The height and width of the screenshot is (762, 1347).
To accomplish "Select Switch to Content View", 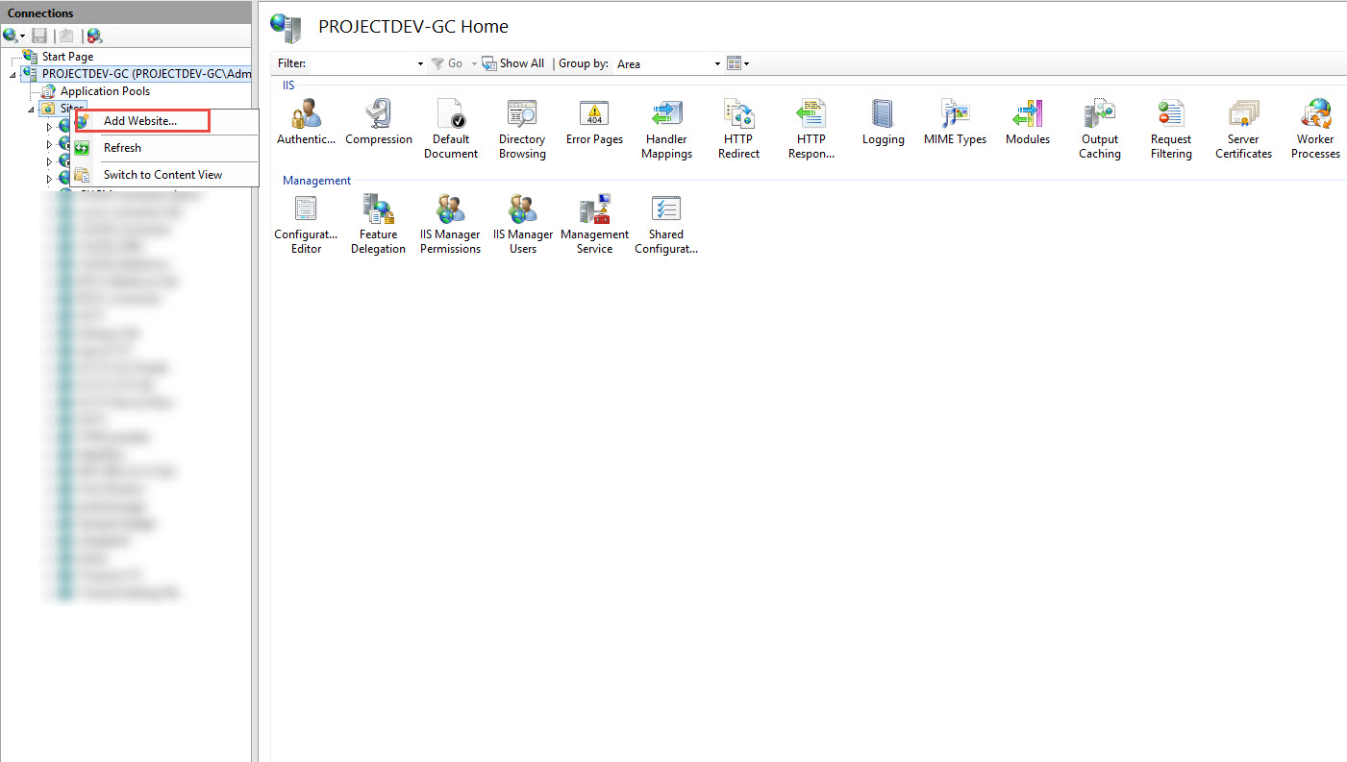I will (162, 175).
